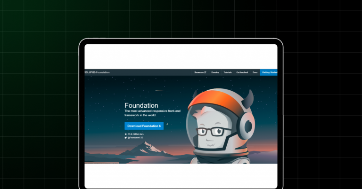The height and width of the screenshot is (189, 362).
Task: Open the Docs link in the navbar
Action: (255, 72)
